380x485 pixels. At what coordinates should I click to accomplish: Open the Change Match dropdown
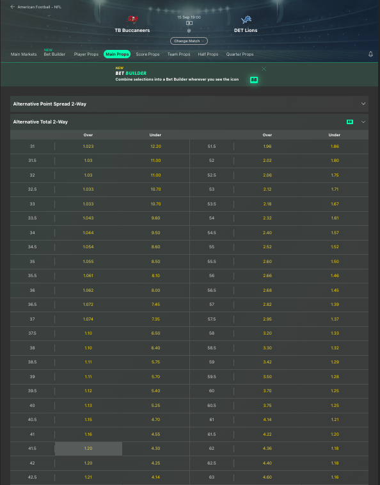click(189, 41)
